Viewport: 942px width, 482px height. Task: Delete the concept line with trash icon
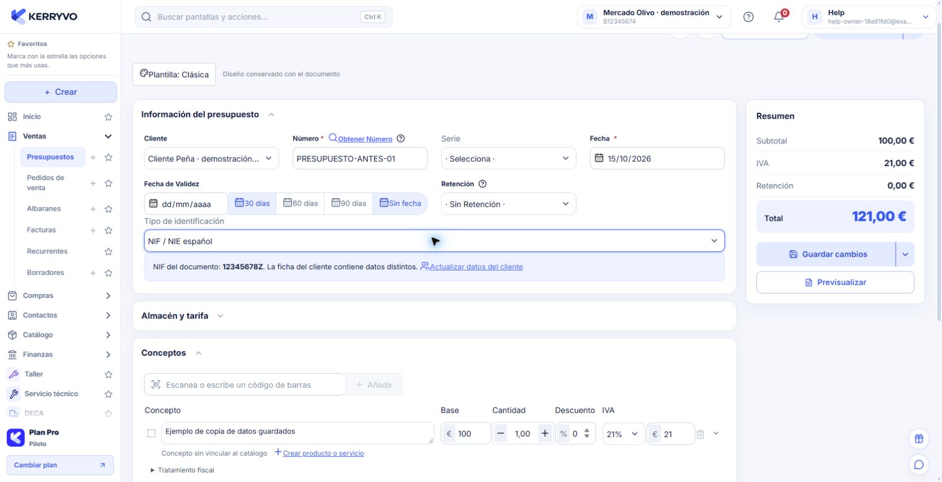(x=700, y=434)
